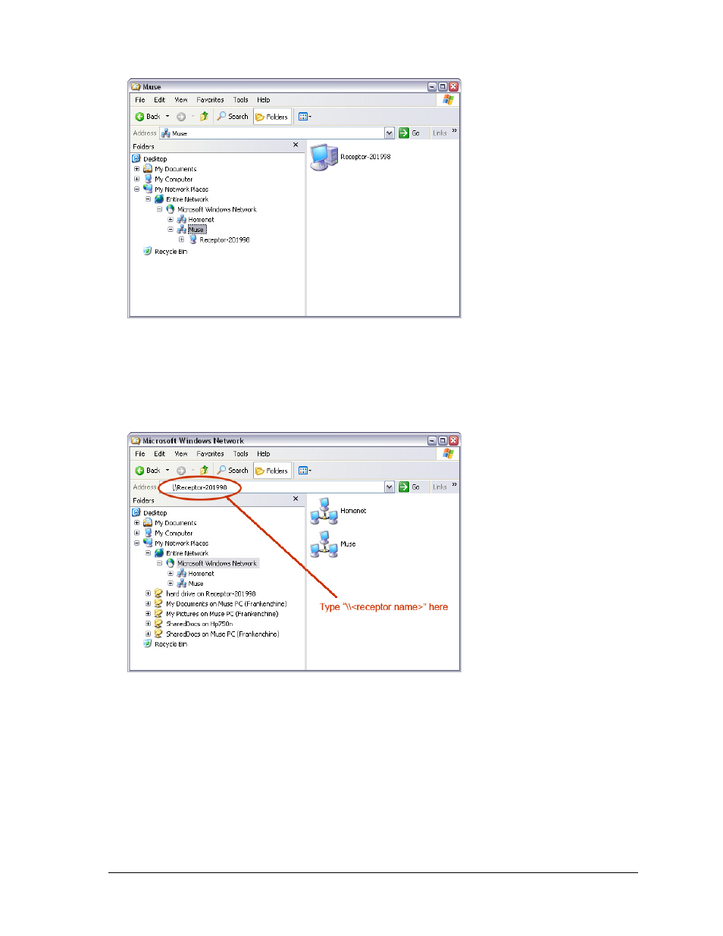This screenshot has height=936, width=723.
Task: Click Desktop icon in lower window tree
Action: coord(136,512)
